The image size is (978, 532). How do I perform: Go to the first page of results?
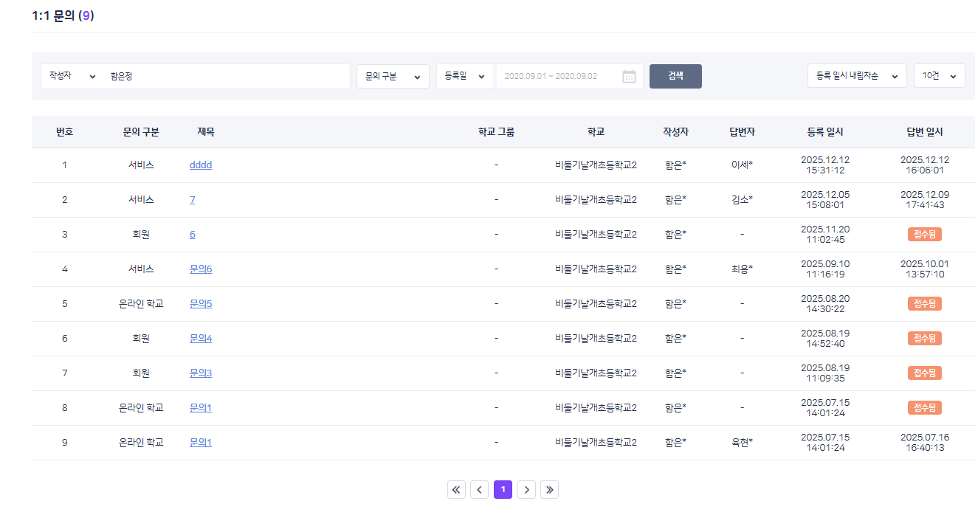click(456, 490)
